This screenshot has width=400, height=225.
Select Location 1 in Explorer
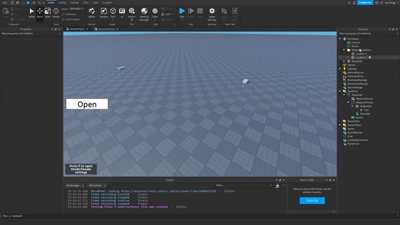[361, 54]
